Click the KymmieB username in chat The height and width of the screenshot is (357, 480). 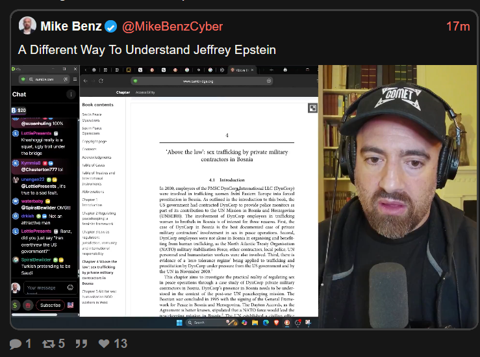[x=31, y=163]
